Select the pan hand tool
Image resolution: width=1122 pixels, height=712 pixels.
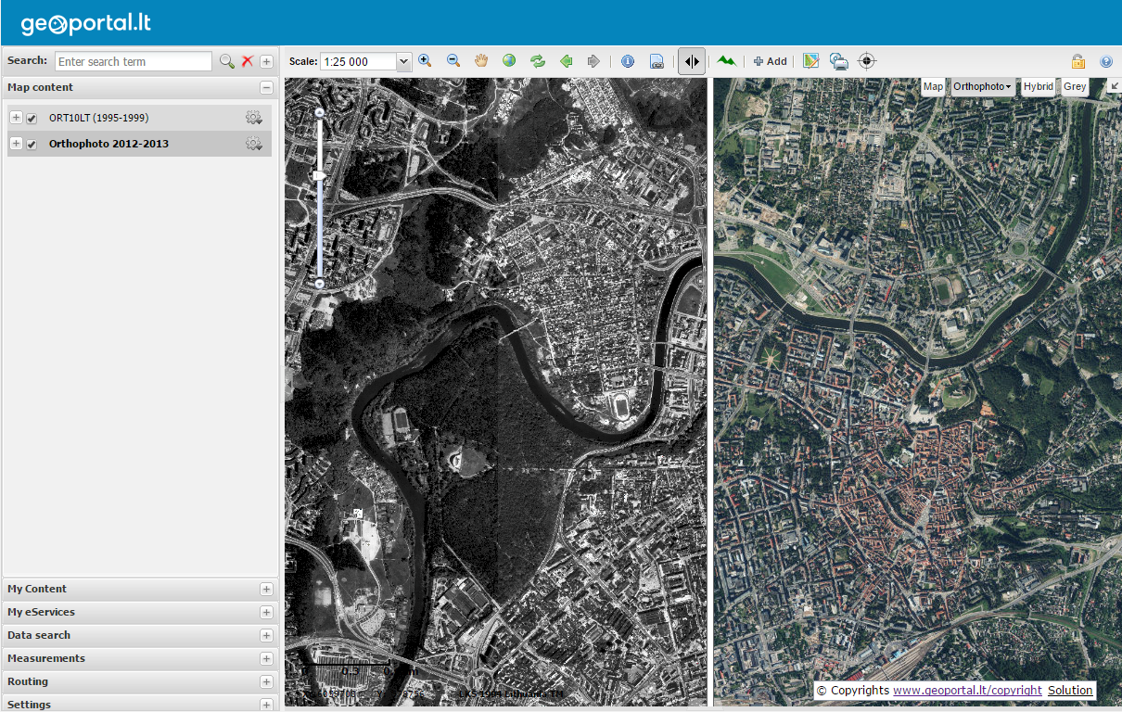(x=481, y=61)
